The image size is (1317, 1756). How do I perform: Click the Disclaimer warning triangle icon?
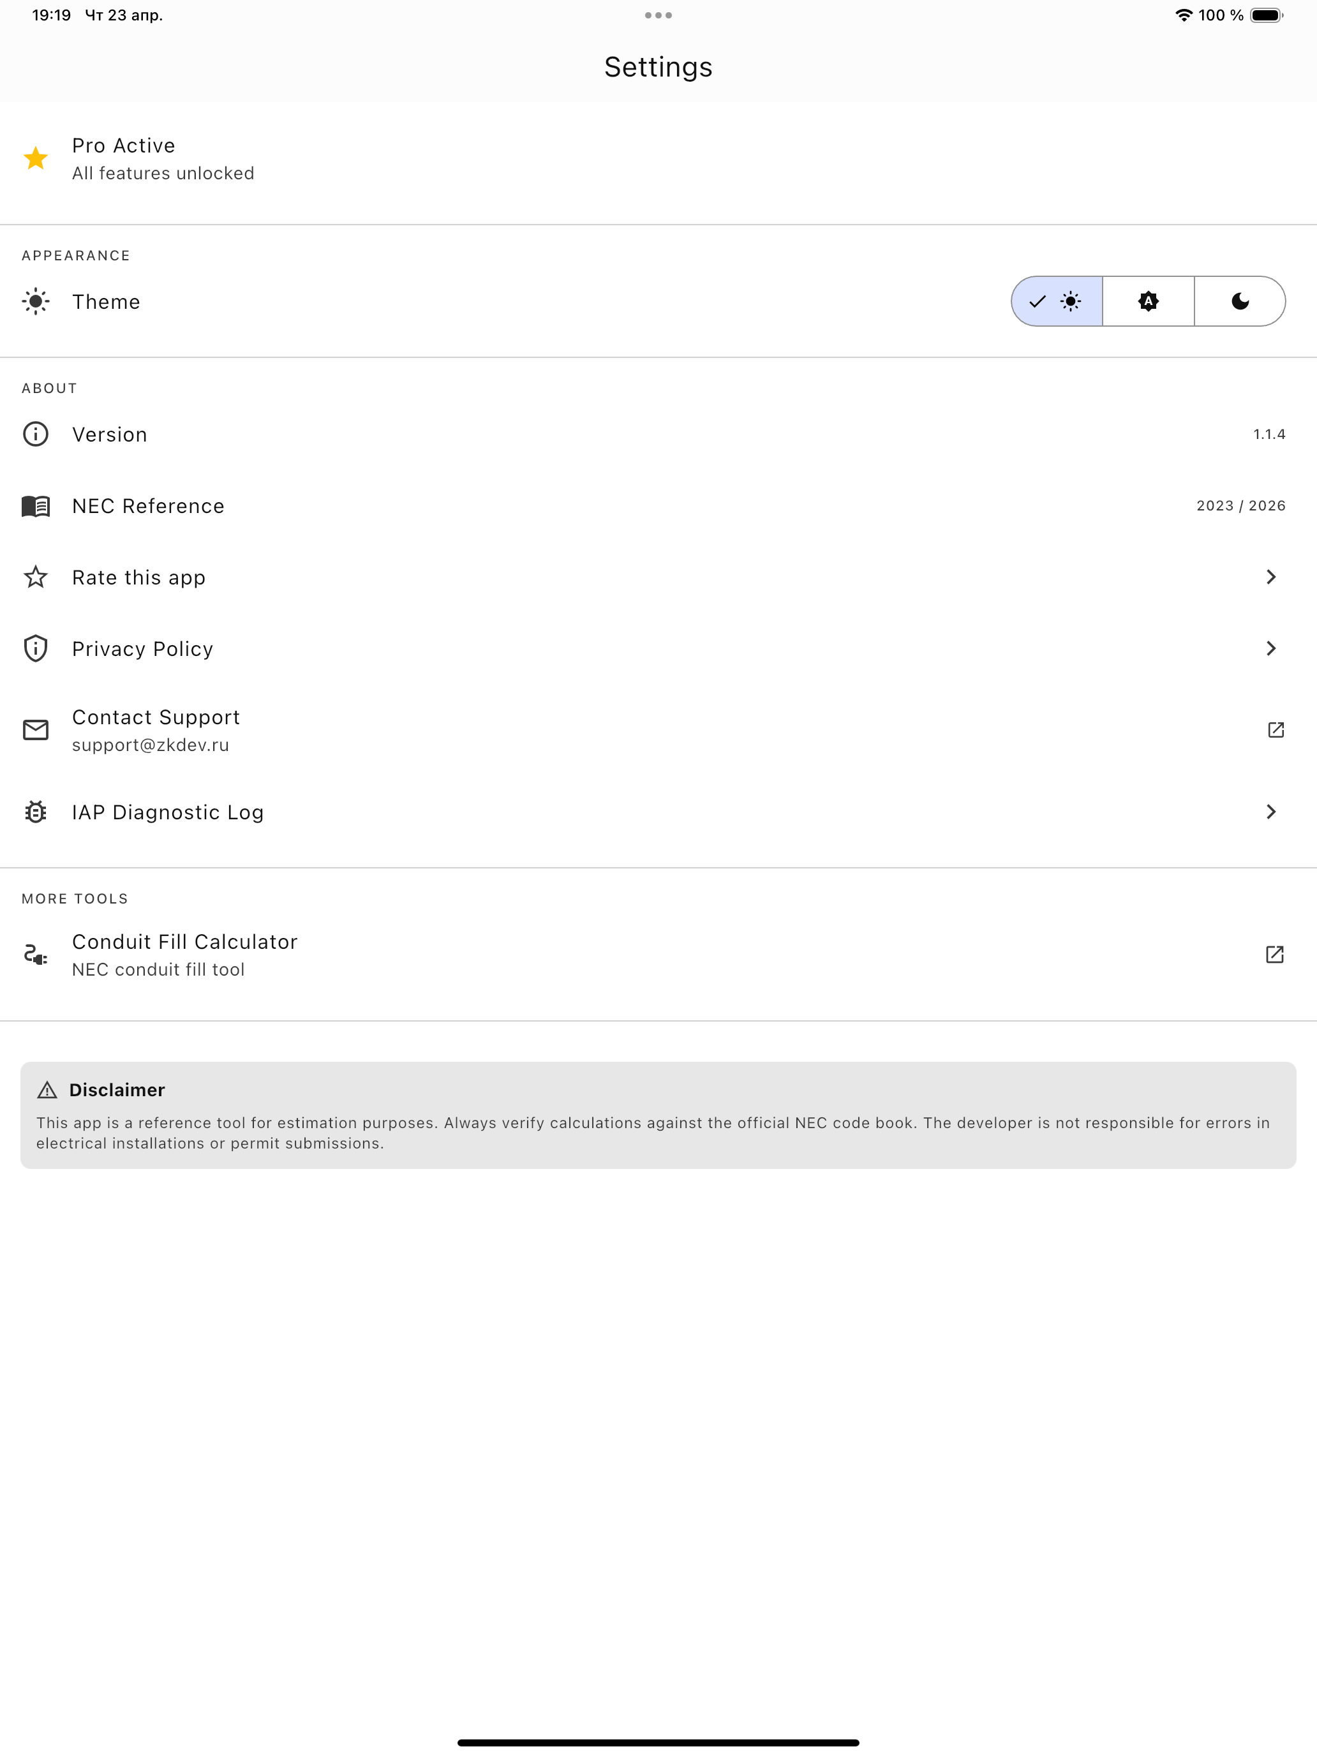[48, 1090]
